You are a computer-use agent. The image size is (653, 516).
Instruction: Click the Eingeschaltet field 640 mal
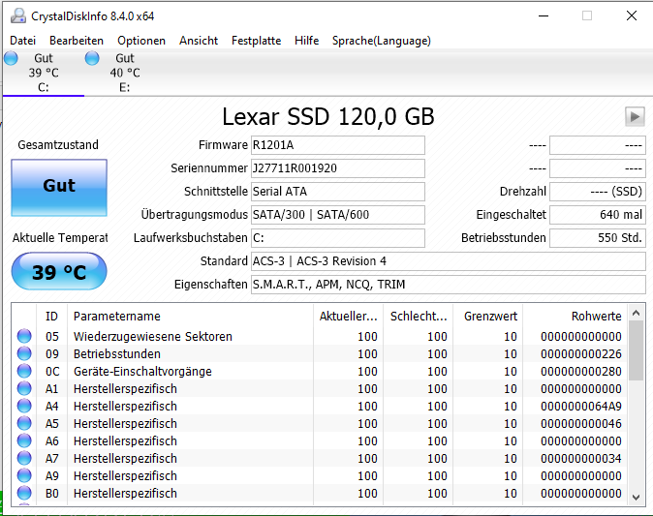[598, 215]
